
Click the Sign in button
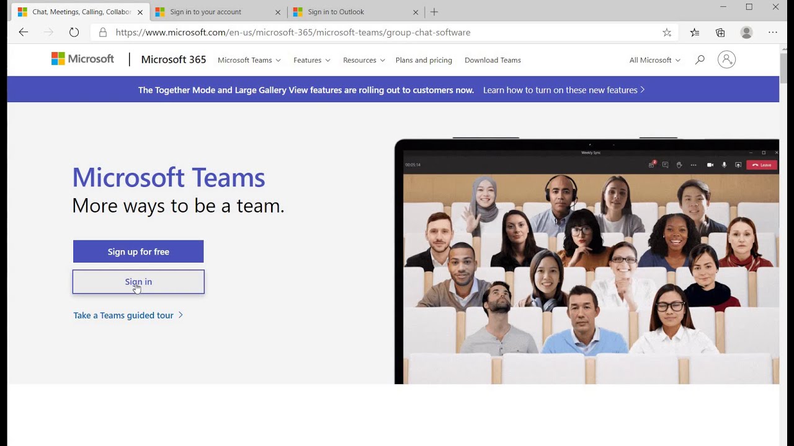pos(138,282)
